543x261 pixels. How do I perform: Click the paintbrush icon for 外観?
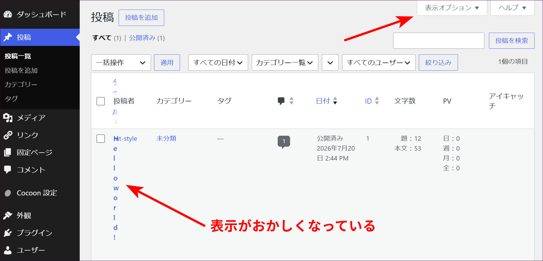pyautogui.click(x=8, y=215)
